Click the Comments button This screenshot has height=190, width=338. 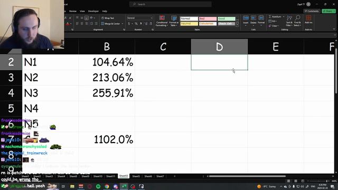pos(312,11)
